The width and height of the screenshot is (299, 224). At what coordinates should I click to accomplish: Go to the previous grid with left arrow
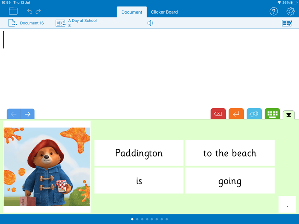[x=14, y=114]
